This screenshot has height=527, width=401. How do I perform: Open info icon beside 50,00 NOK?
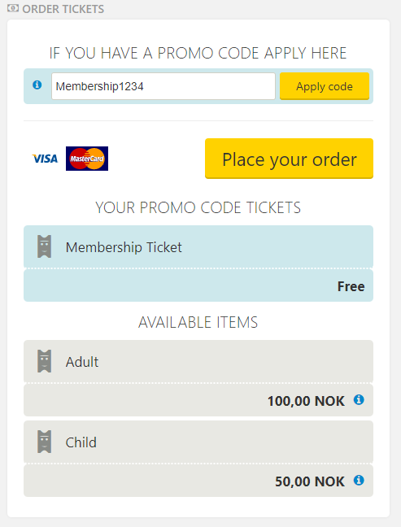[359, 481]
